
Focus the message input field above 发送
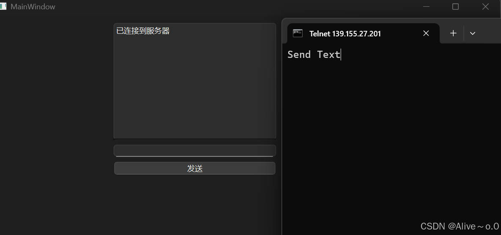(x=195, y=151)
